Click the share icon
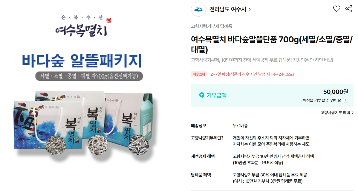 coord(349,9)
